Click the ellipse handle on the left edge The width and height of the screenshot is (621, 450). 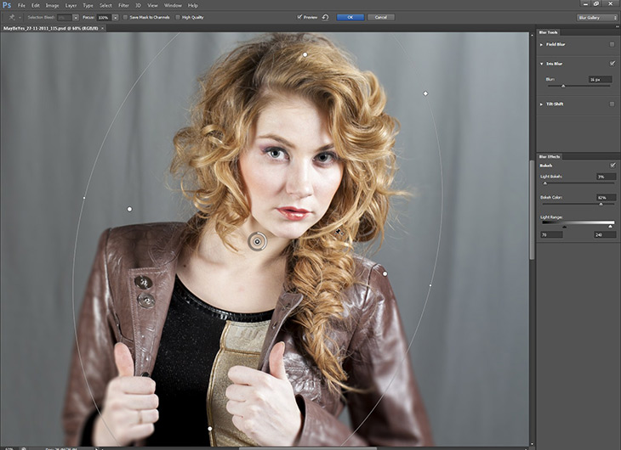click(84, 197)
